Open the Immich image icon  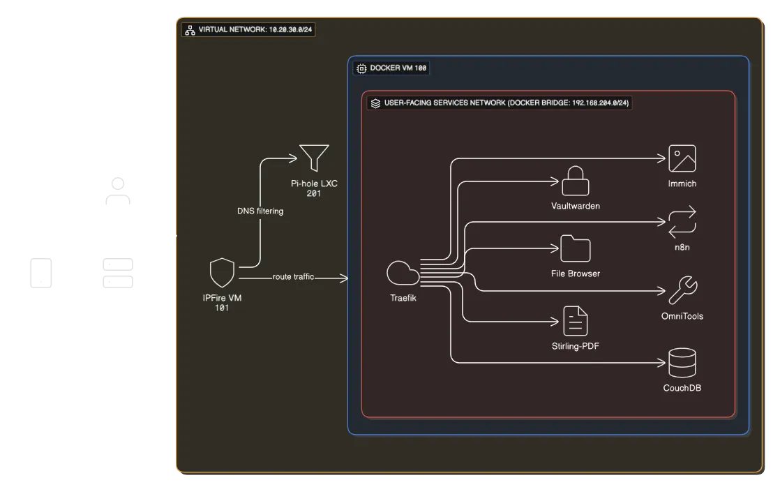click(682, 158)
